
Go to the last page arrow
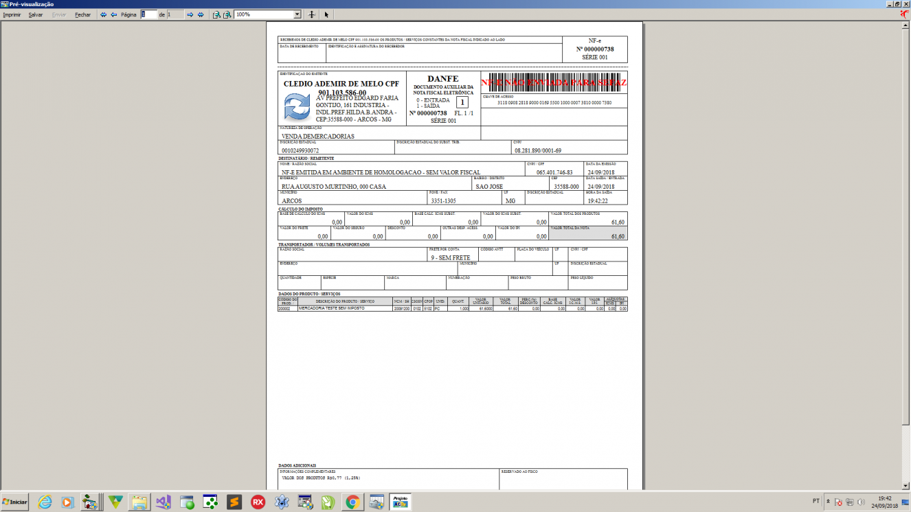[x=201, y=14]
